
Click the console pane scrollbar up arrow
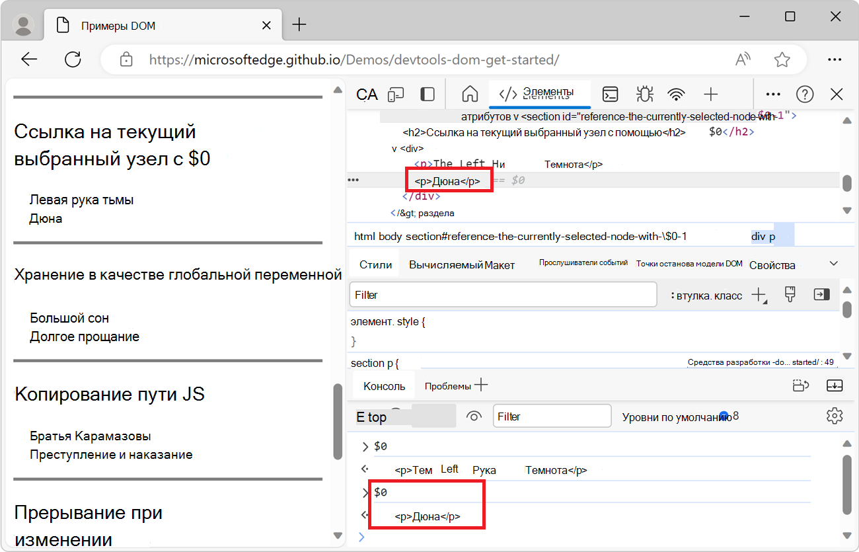click(847, 444)
